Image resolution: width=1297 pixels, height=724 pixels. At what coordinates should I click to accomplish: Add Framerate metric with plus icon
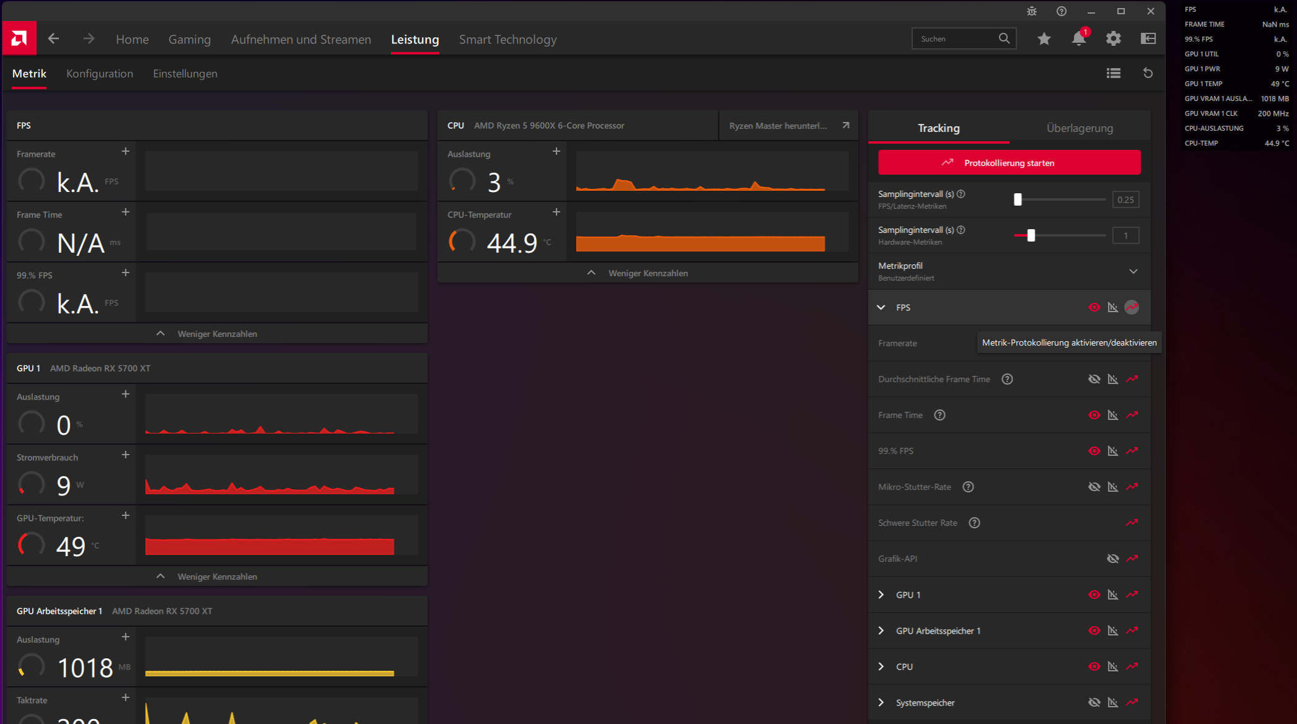tap(125, 152)
